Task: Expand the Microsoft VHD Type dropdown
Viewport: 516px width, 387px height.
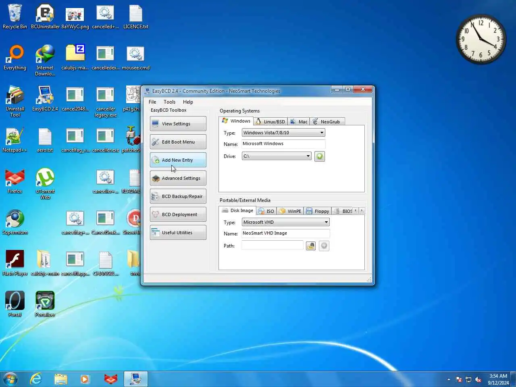Action: click(x=285, y=222)
